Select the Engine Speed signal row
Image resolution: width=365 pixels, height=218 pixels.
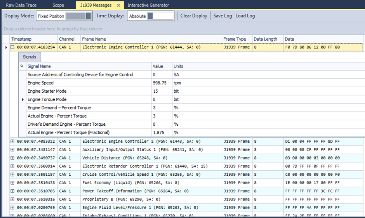point(41,83)
